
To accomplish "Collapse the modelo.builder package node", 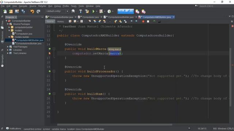I will point(9,37).
